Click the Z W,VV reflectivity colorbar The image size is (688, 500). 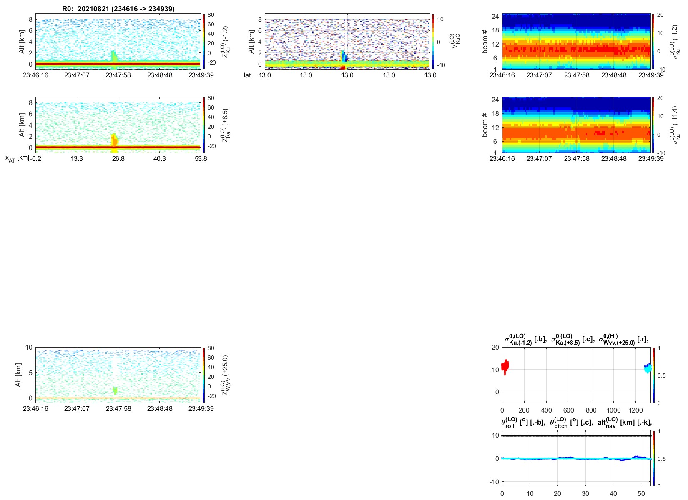203,375
